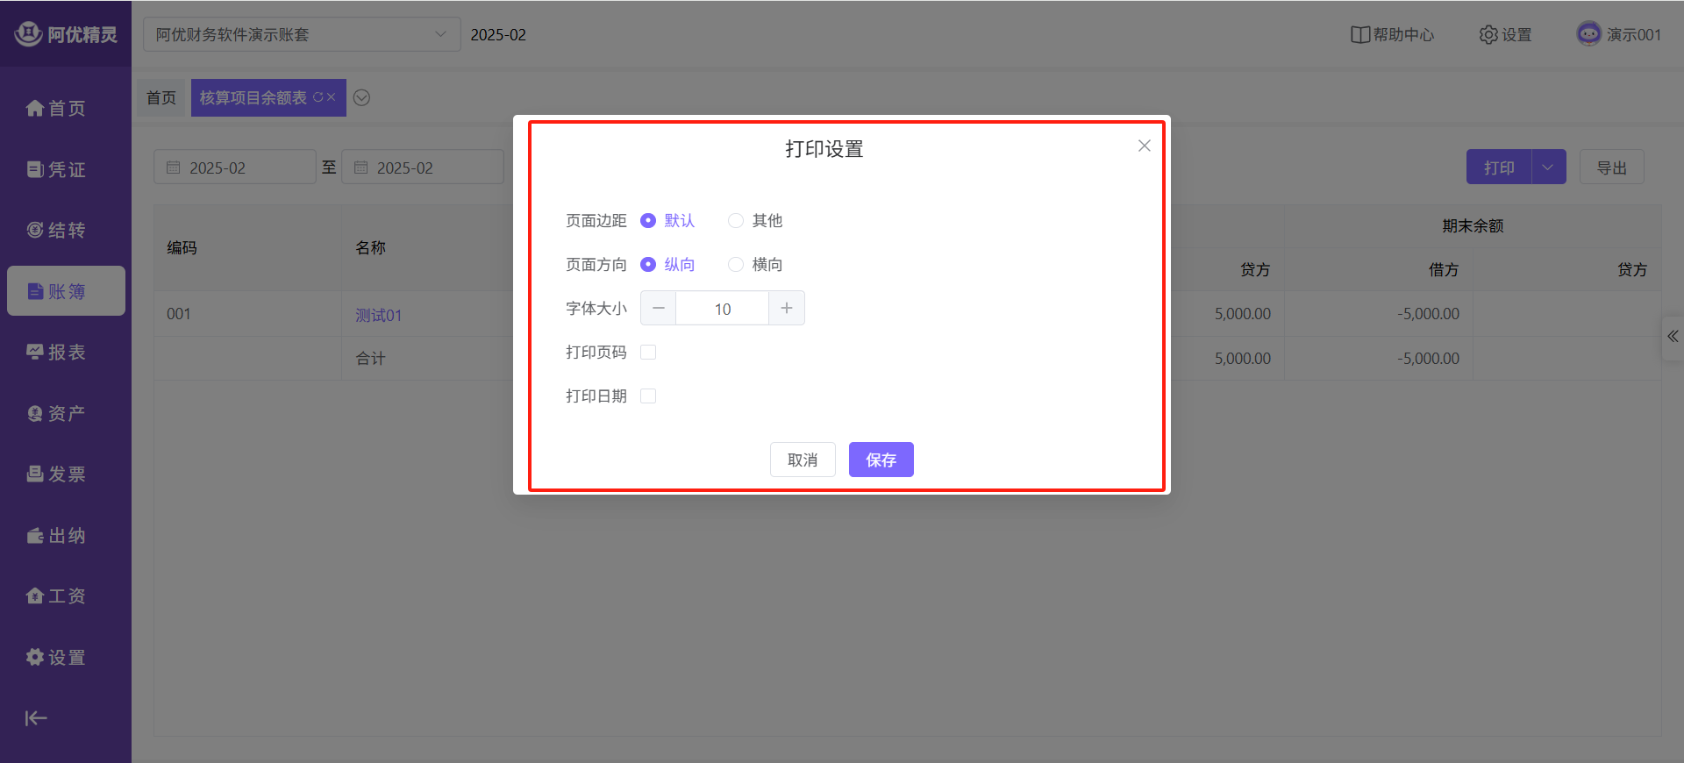Enable the 打印页码 checkbox
This screenshot has height=763, width=1684.
click(648, 353)
